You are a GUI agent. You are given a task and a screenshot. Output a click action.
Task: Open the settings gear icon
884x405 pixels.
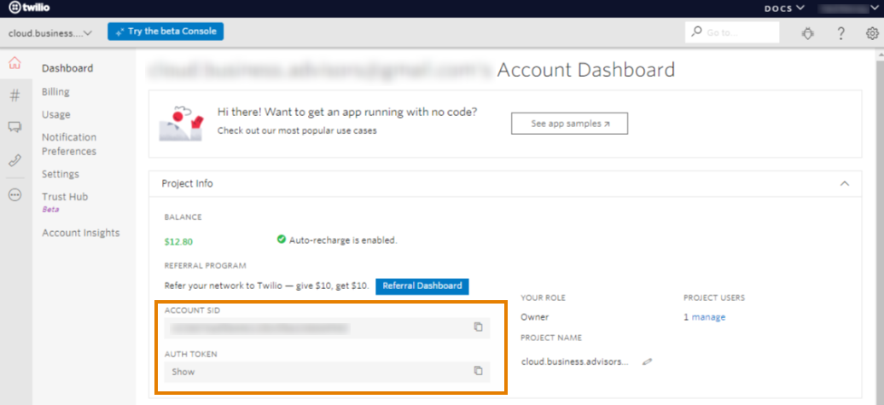(871, 33)
